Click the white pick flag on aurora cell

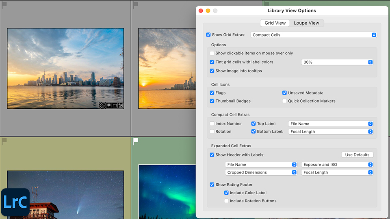[x=135, y=141]
